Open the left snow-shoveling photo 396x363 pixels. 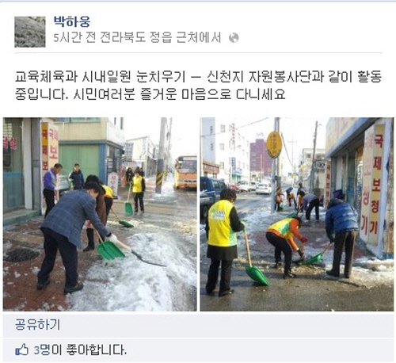(x=100, y=214)
